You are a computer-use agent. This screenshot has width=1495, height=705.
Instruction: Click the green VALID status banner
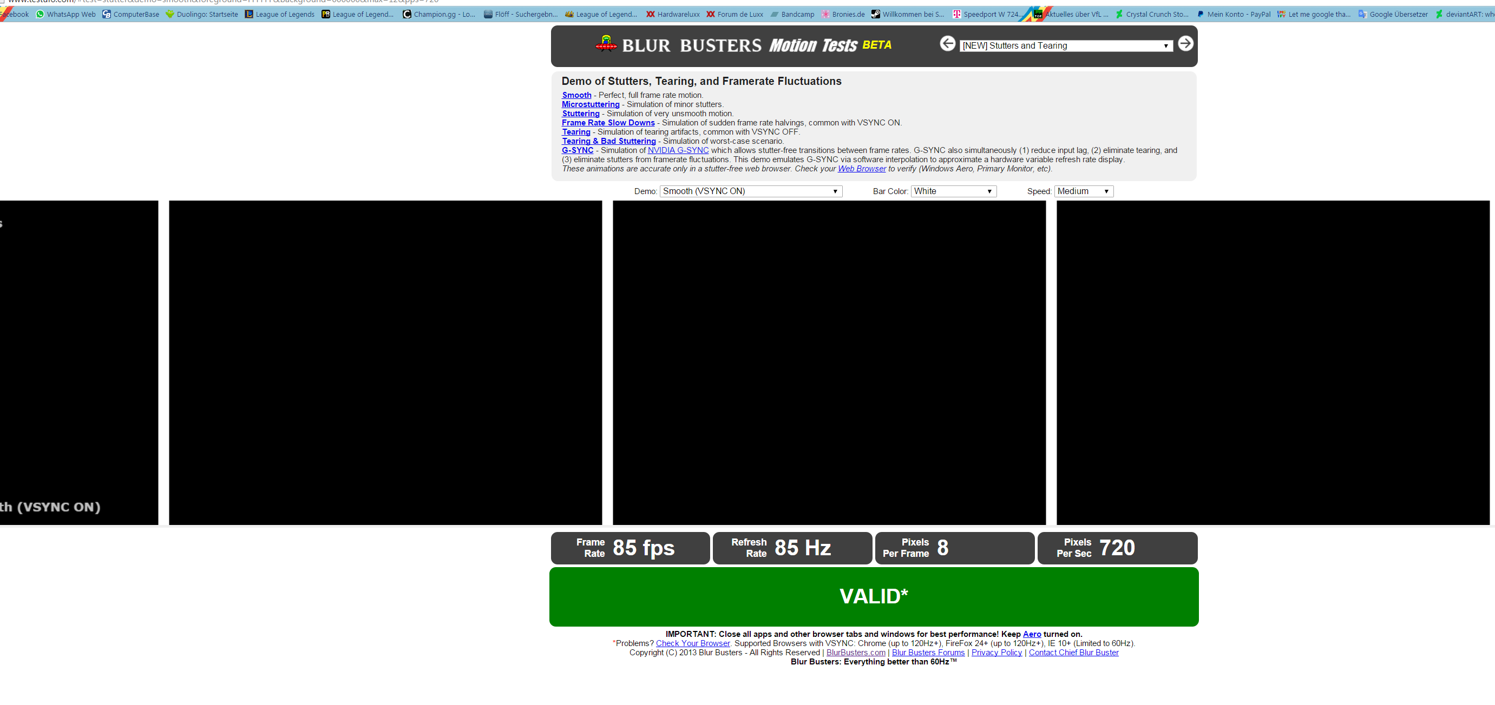[x=874, y=596]
